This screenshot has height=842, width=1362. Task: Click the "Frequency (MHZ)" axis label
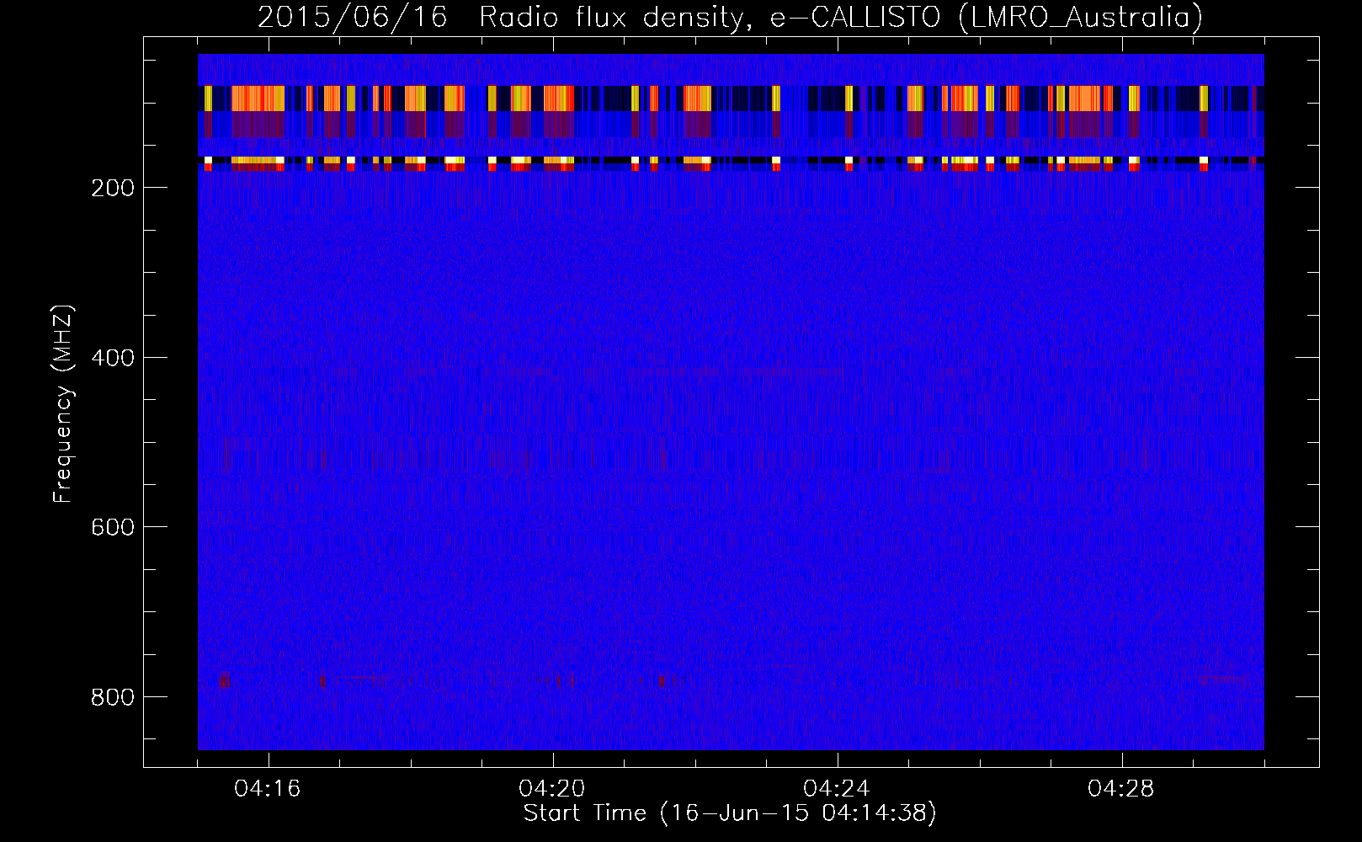pyautogui.click(x=63, y=403)
